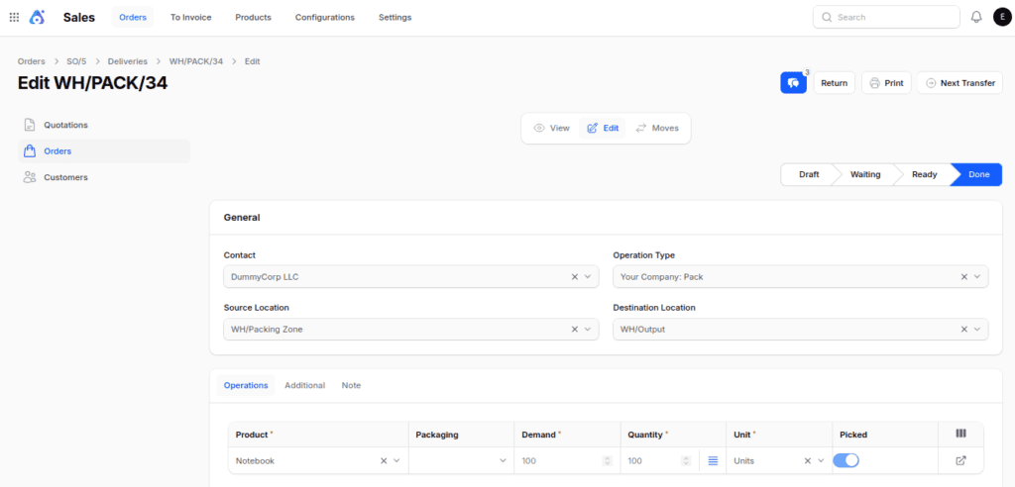Switch to the Additional tab

click(305, 385)
